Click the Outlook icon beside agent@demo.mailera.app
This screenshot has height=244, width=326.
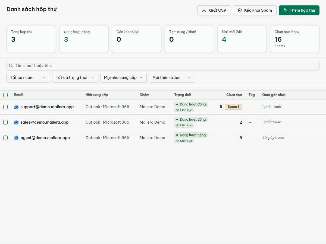click(16, 138)
